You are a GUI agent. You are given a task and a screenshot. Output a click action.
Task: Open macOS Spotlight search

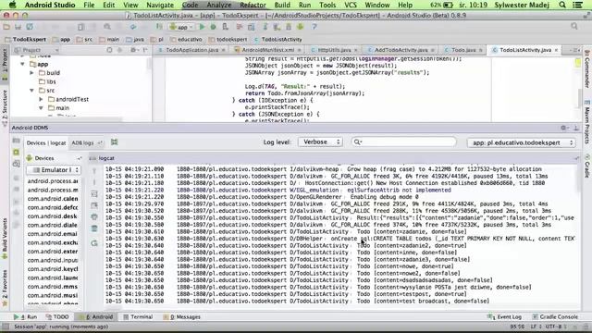click(x=562, y=5)
